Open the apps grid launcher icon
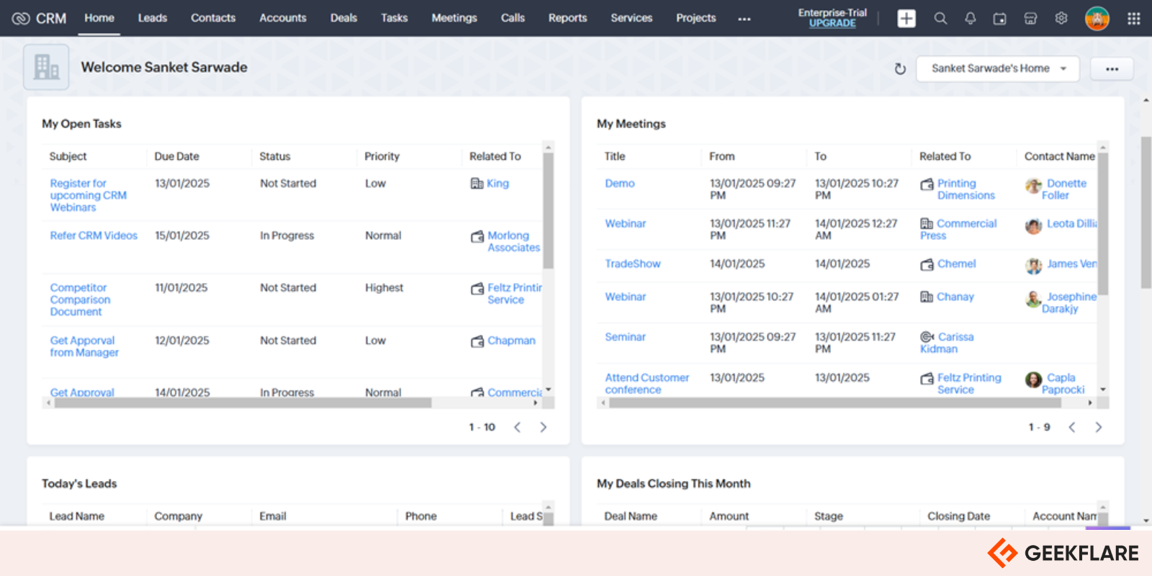 point(1134,19)
